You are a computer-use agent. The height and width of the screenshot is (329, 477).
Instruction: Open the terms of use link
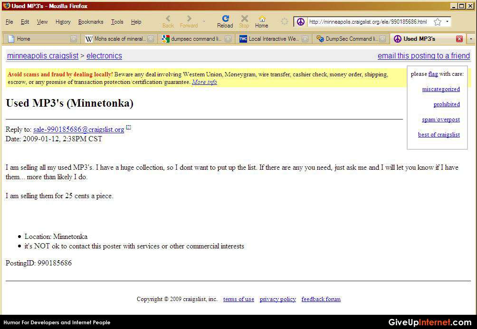coord(238,299)
